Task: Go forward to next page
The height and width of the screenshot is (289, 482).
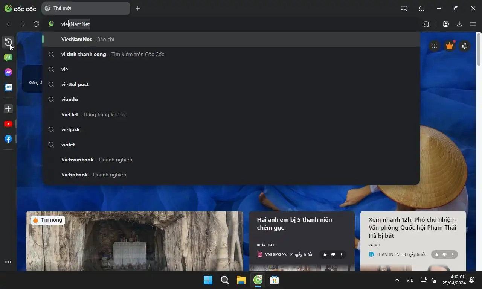Action: click(x=23, y=24)
